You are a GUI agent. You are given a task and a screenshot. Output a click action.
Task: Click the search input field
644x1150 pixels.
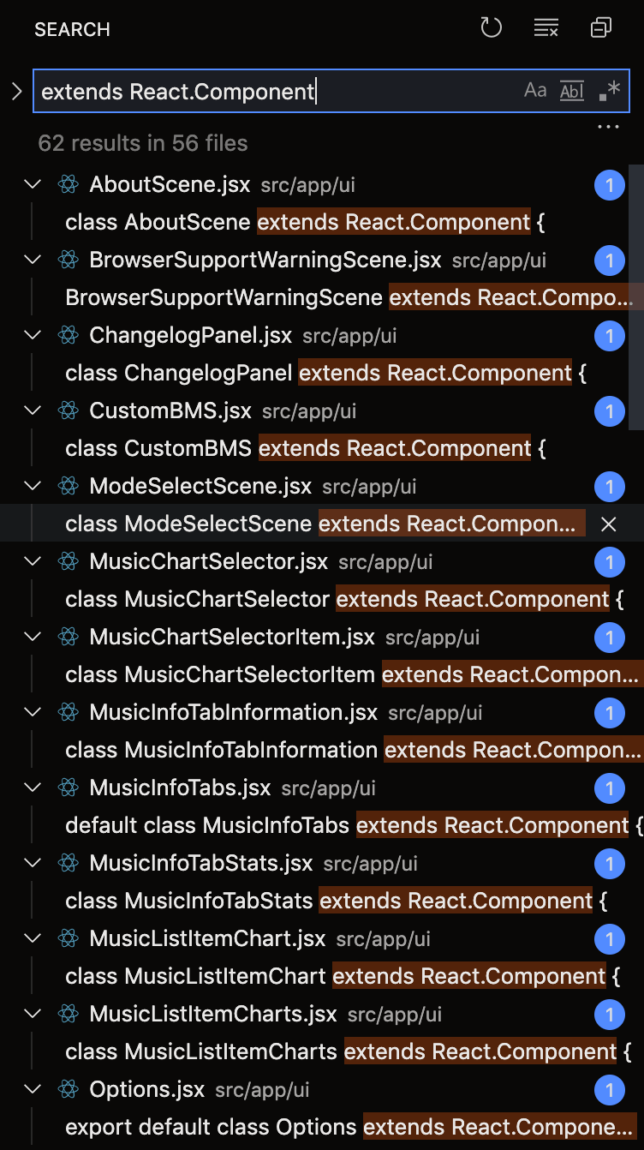[x=274, y=91]
